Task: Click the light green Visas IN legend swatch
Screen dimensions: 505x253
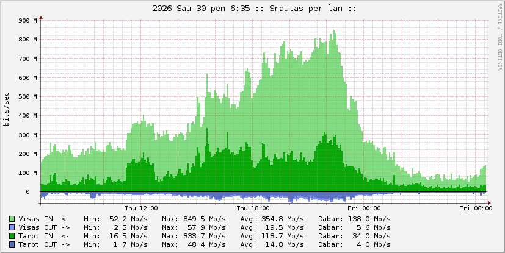Action: pos(12,218)
